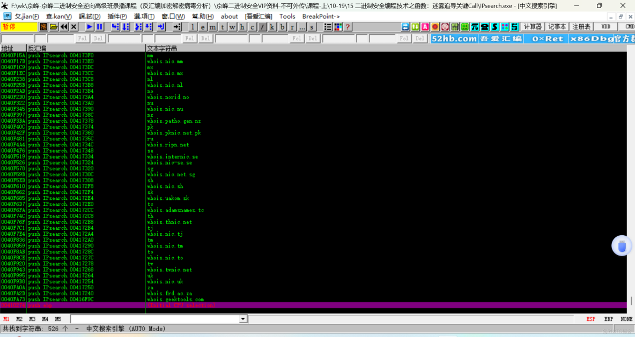The width and height of the screenshot is (635, 337).
Task: Open the Tools menu
Action: (287, 17)
